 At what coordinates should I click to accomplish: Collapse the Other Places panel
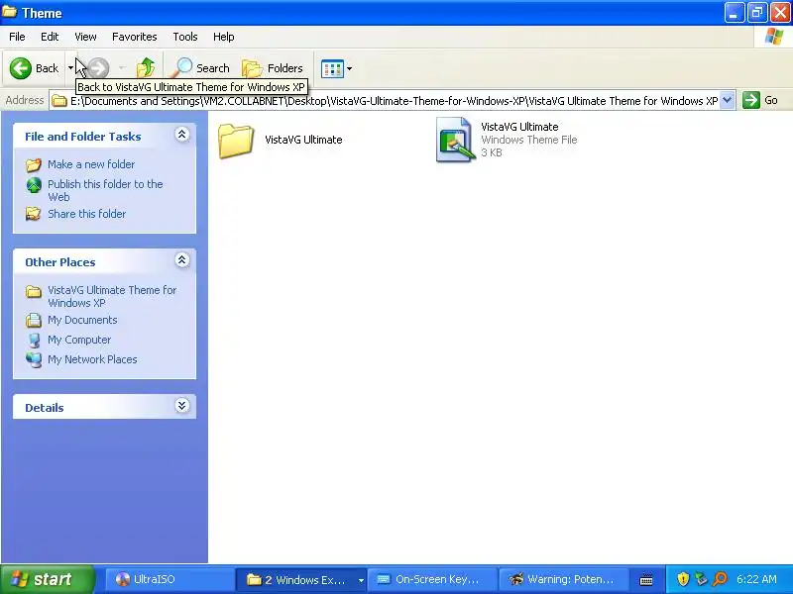182,260
